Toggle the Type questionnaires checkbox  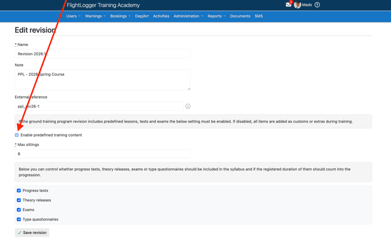(19, 219)
